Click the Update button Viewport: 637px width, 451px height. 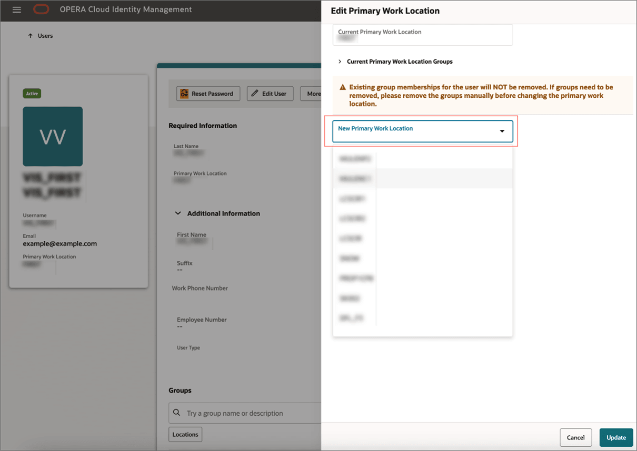point(616,437)
